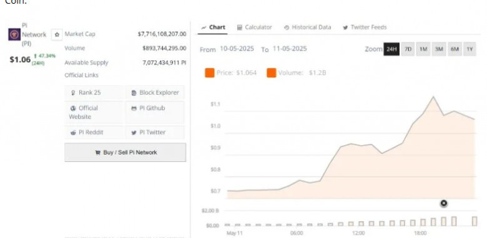Open the PI Twitter link
Screen dimensions: 487x238
[155, 132]
